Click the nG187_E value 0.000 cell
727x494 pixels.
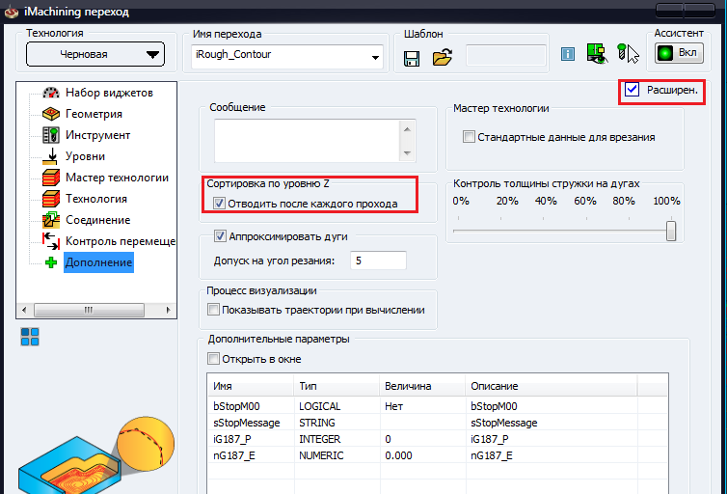click(422, 455)
